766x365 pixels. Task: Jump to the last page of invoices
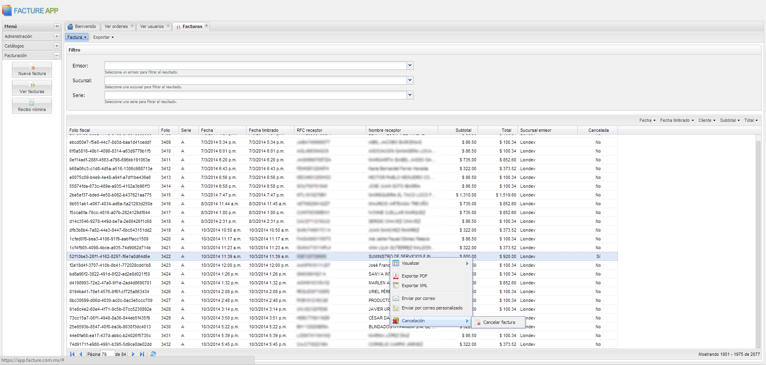pos(142,354)
